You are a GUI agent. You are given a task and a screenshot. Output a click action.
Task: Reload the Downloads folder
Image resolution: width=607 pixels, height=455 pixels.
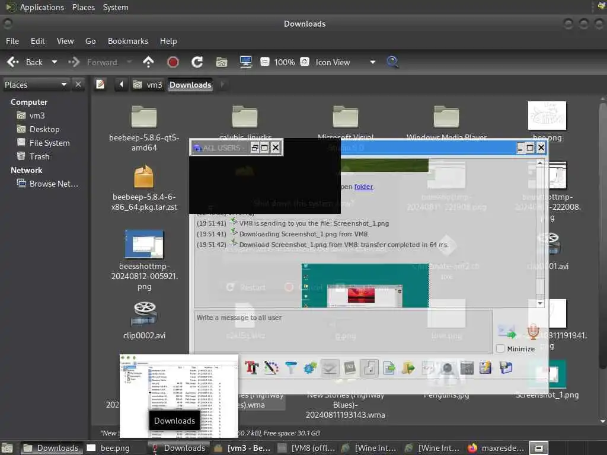pyautogui.click(x=197, y=62)
